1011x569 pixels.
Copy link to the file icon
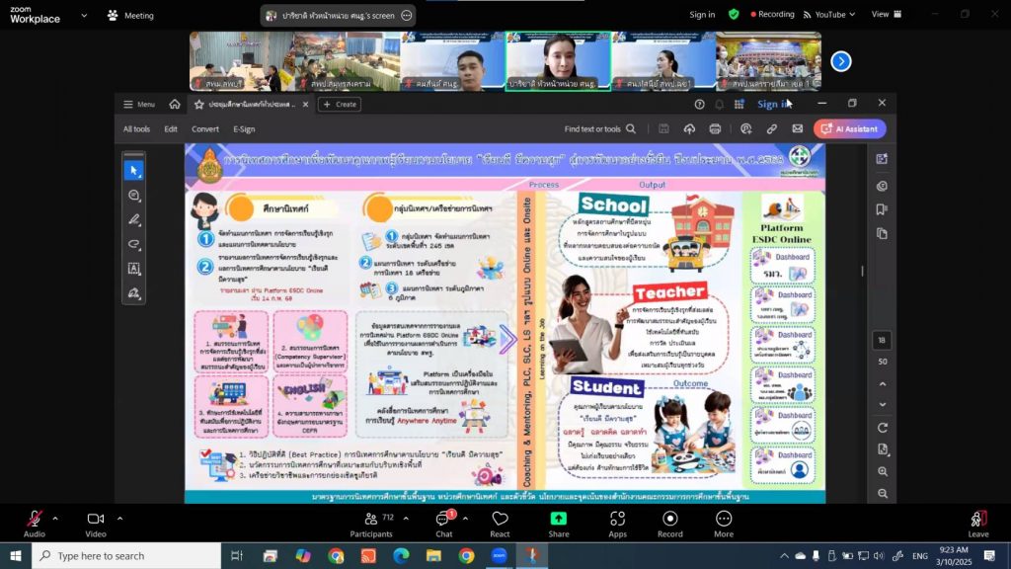(772, 129)
